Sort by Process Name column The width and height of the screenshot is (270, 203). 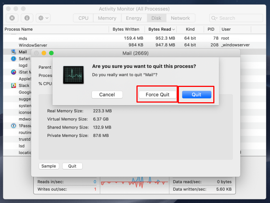[19, 29]
